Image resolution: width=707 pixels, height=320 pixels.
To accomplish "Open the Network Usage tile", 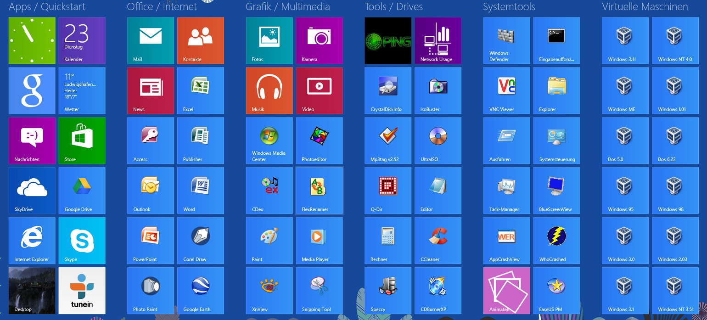I will pos(438,40).
